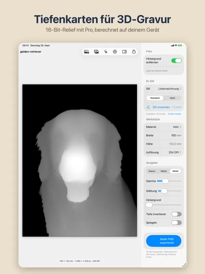This screenshot has height=274, width=205.
Task: Click the Höhe 132,5 mm value
Action: (x=175, y=144)
